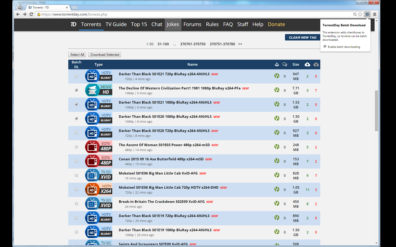Open the TorrentDay extension icon in toolbar
396x247 pixels.
point(367,14)
